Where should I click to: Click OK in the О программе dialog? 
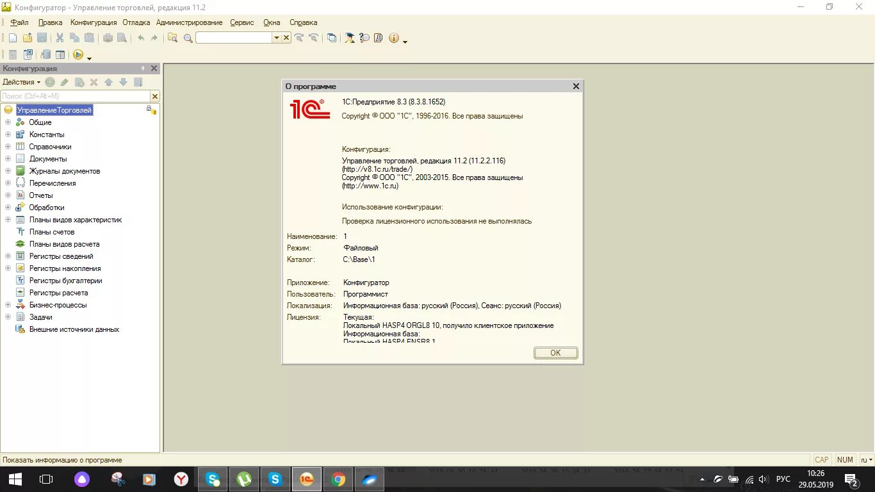(555, 353)
